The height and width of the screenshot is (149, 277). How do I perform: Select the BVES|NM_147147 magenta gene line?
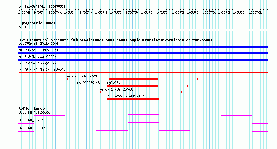pos(143,131)
